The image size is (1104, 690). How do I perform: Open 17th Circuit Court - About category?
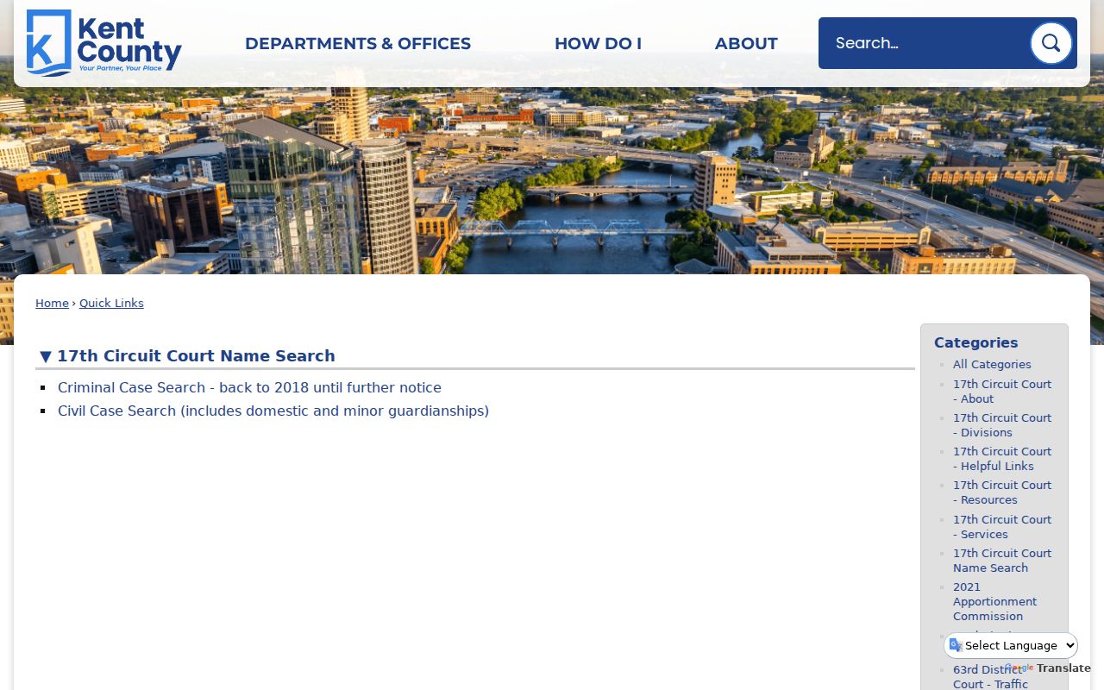(x=1002, y=392)
